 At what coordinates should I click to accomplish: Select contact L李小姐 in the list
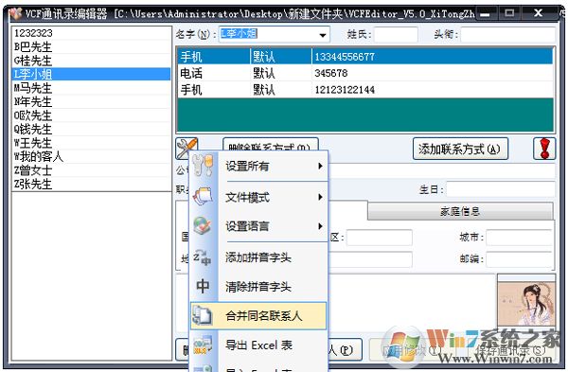tap(91, 74)
